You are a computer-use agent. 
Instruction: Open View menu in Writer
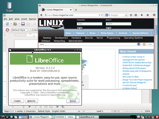17,19
